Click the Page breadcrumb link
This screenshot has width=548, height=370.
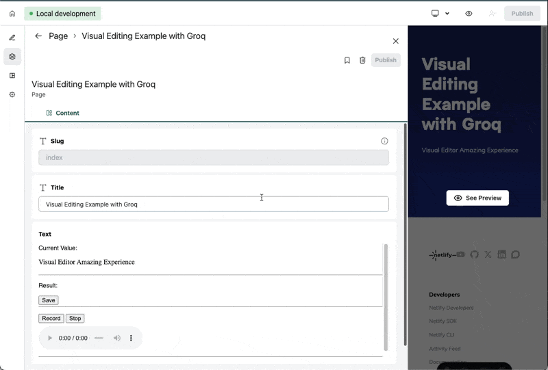(x=58, y=36)
